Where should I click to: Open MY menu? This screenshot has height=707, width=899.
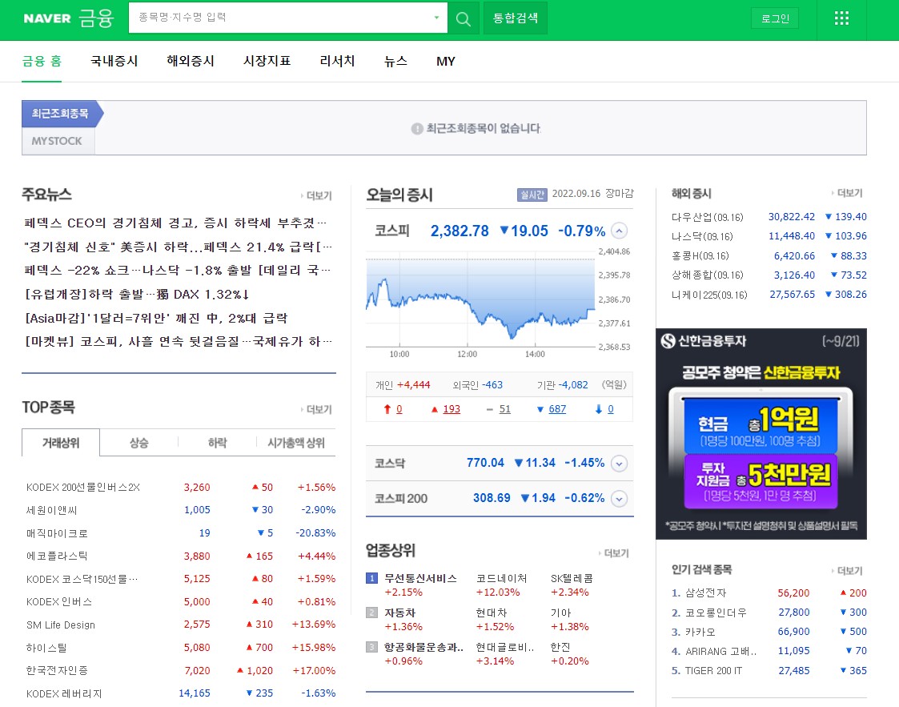pos(445,62)
